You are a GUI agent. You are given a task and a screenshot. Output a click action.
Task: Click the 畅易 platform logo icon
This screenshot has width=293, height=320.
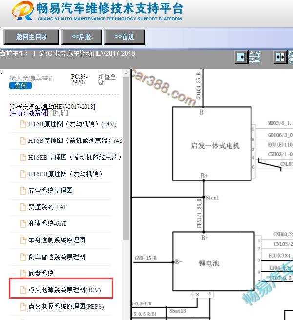click(x=22, y=11)
